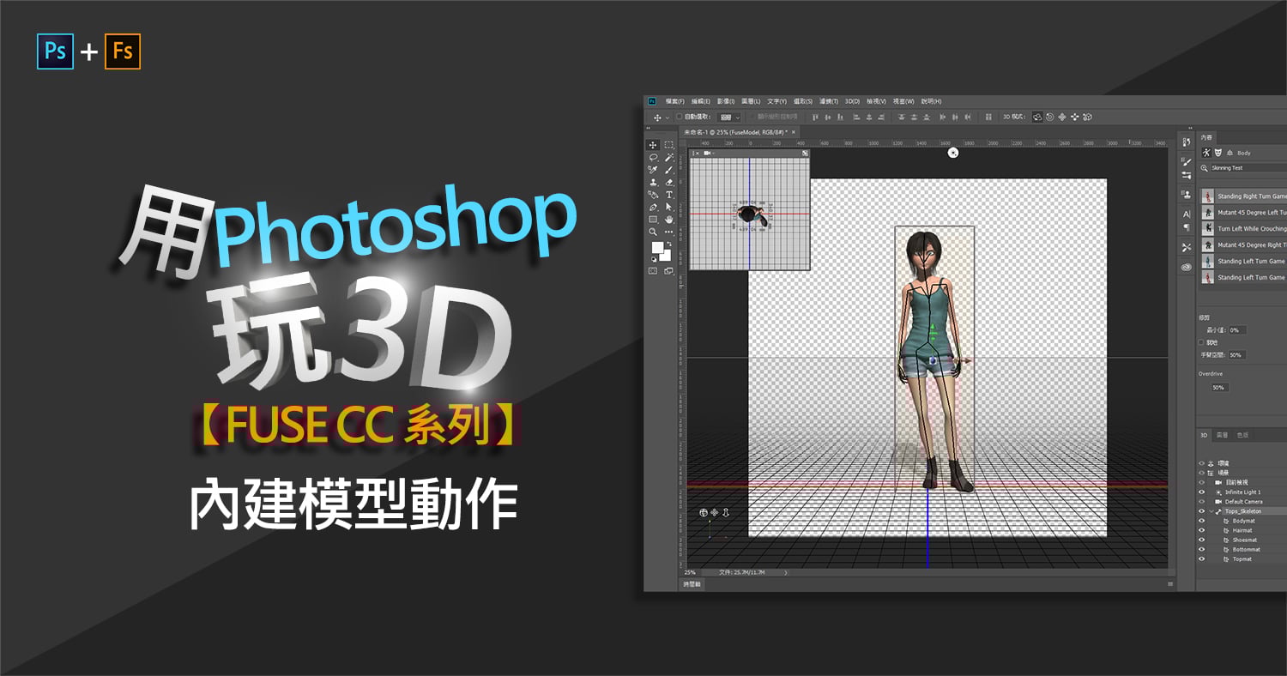Viewport: 1287px width, 676px height.
Task: Click the 3D rotate object mode icon
Action: point(1037,117)
